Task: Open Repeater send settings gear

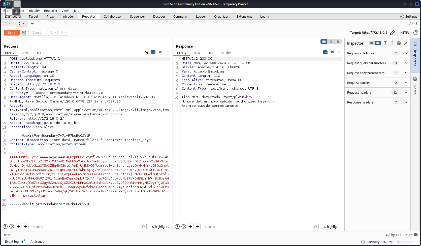Action: 24,32
